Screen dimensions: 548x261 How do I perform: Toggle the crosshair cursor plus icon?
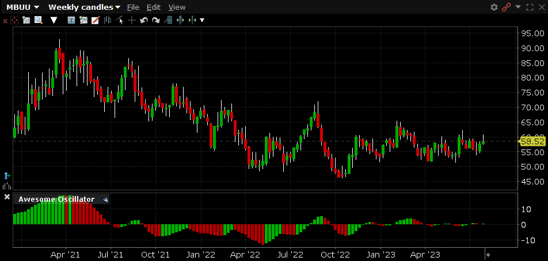point(131,20)
